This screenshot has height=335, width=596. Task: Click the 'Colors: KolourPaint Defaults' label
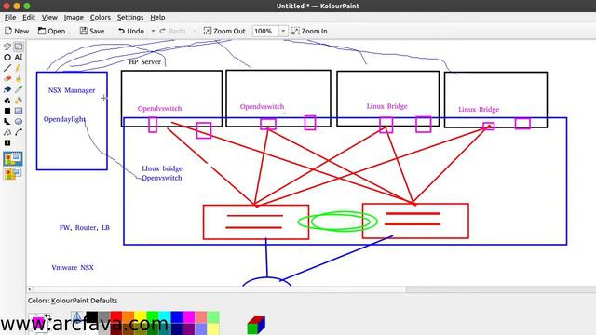pos(73,301)
